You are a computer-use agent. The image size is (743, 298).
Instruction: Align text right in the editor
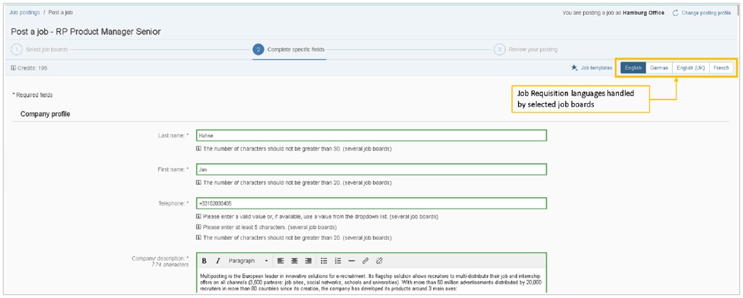(308, 261)
